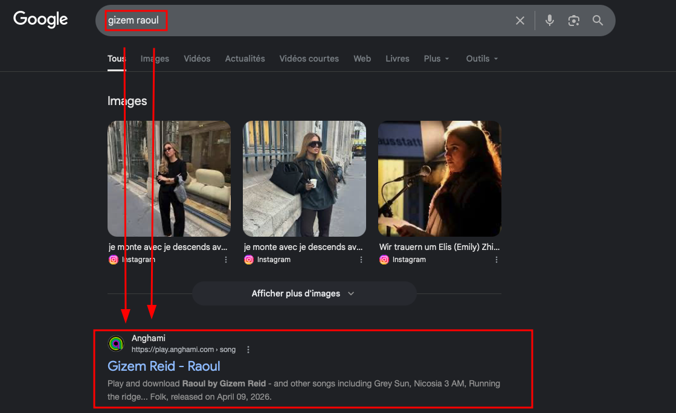Switch to the Web tab

[x=362, y=59]
